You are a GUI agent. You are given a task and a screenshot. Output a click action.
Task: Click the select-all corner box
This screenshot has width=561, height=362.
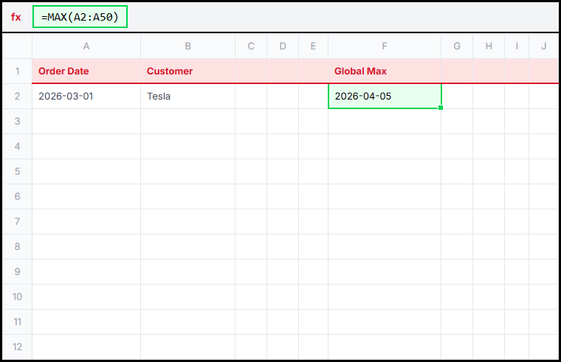point(17,46)
